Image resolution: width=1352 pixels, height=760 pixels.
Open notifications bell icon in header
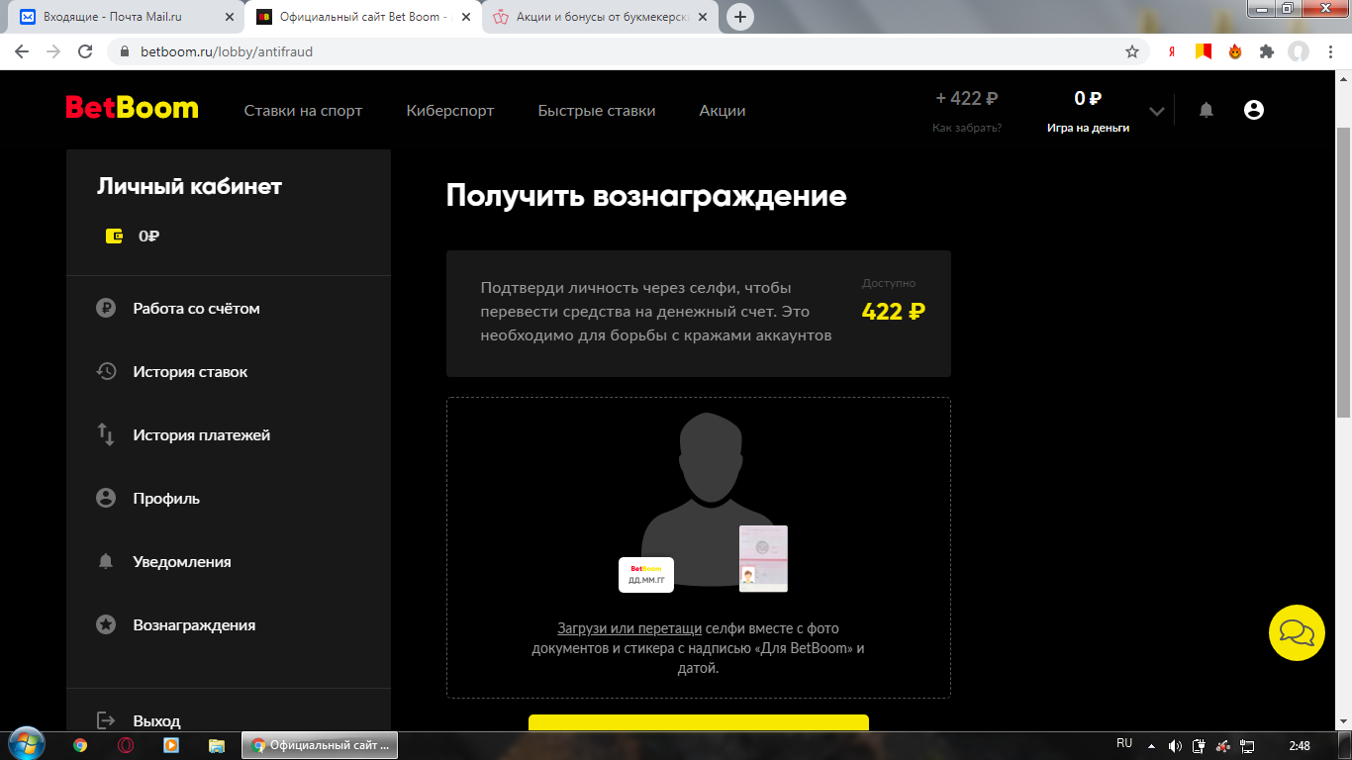coord(1206,110)
